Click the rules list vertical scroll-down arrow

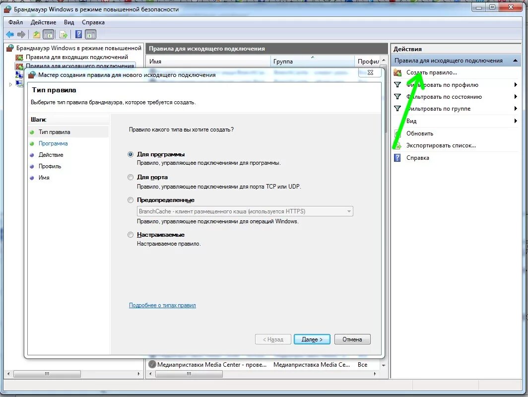coord(384,365)
